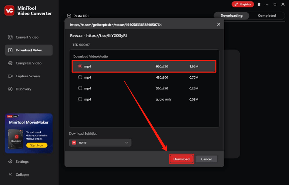Click the Paste URL label
The image size is (289, 185).
pos(81,16)
